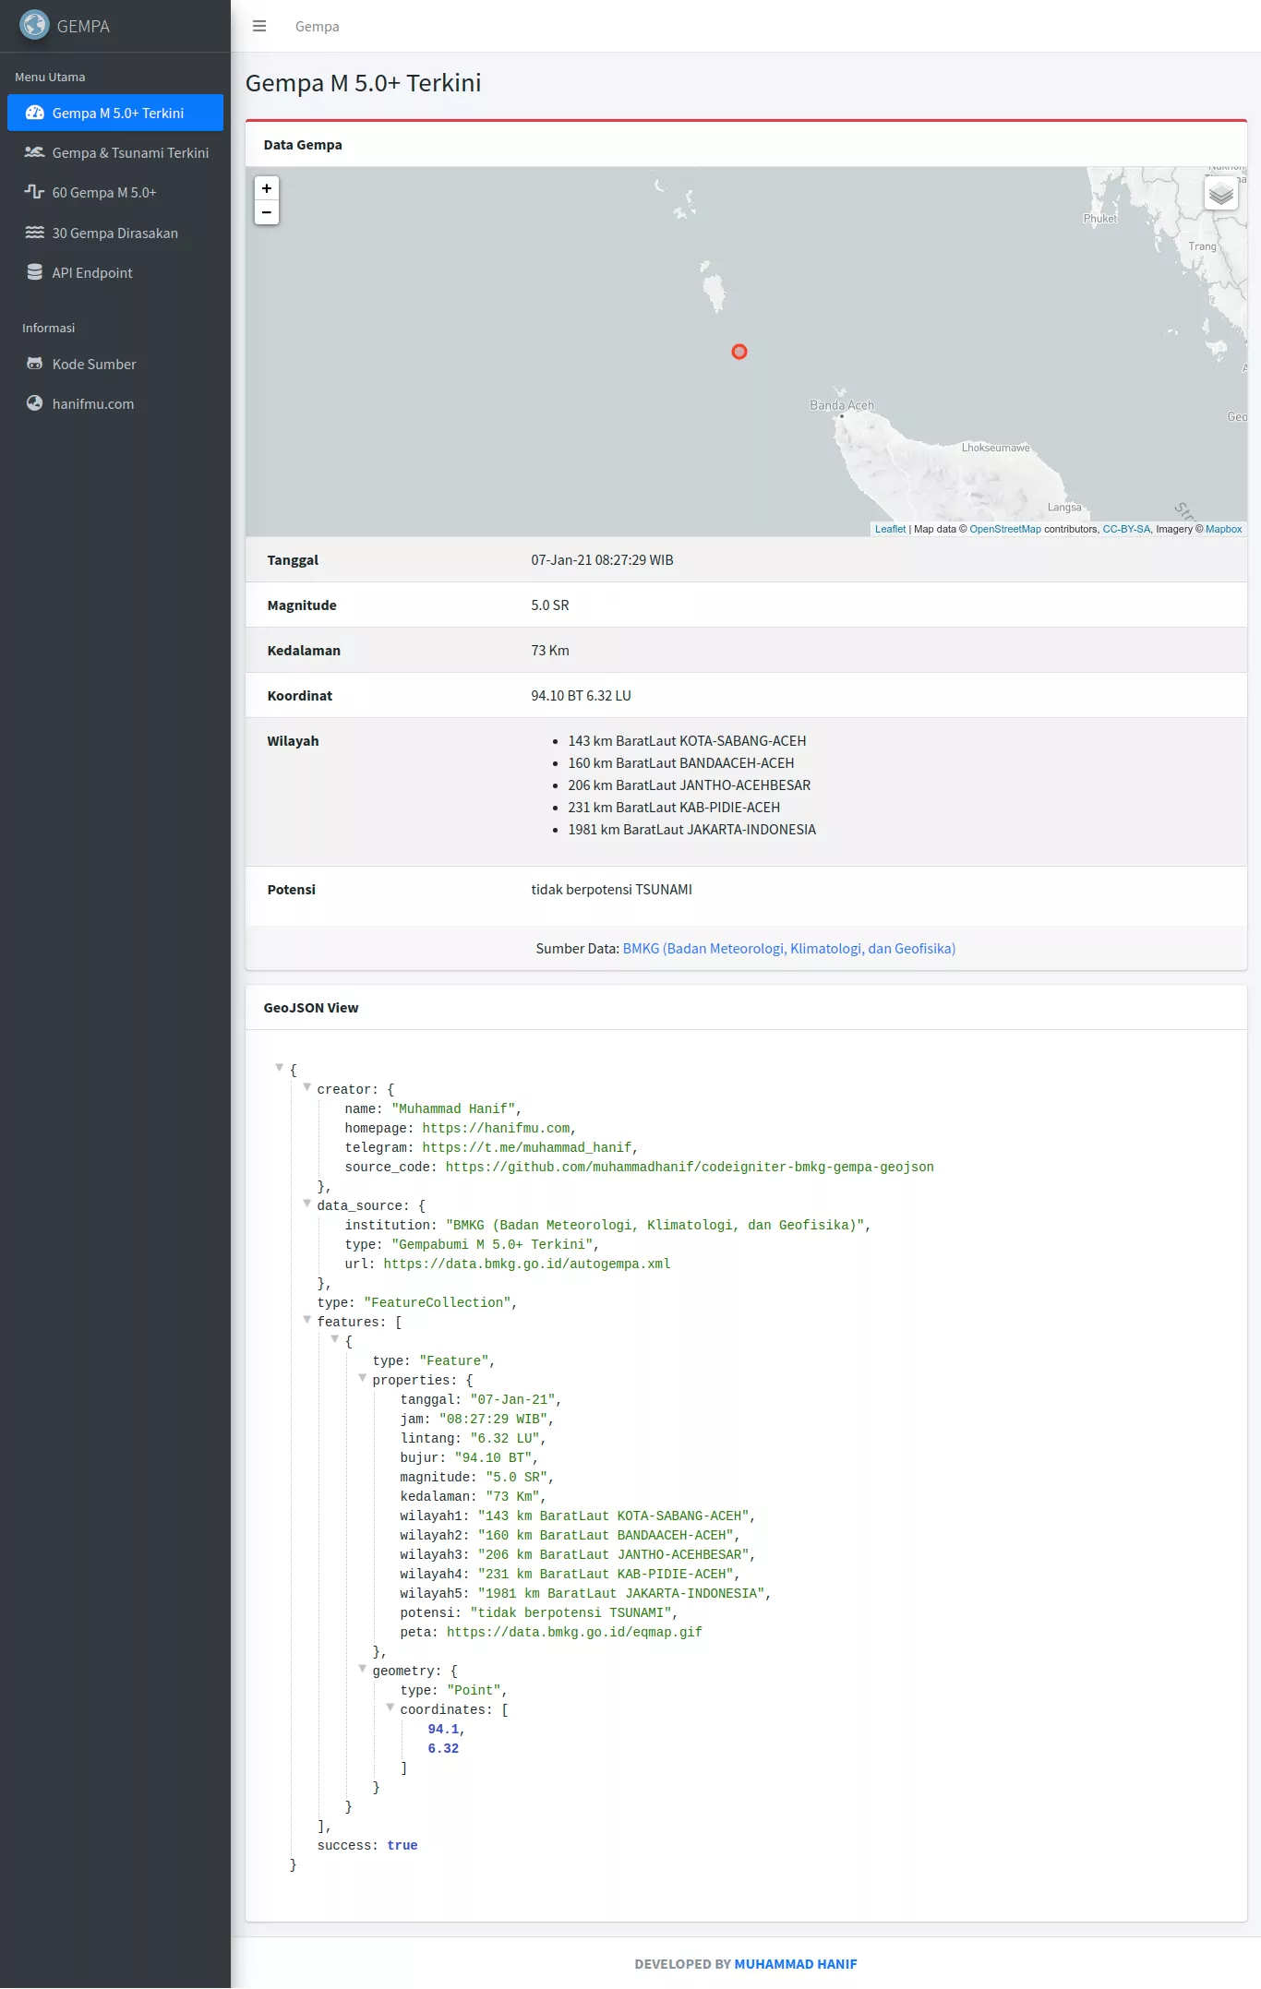The image size is (1261, 1989).
Task: Open MUHAMMAD HANIF footer link
Action: point(796,1963)
